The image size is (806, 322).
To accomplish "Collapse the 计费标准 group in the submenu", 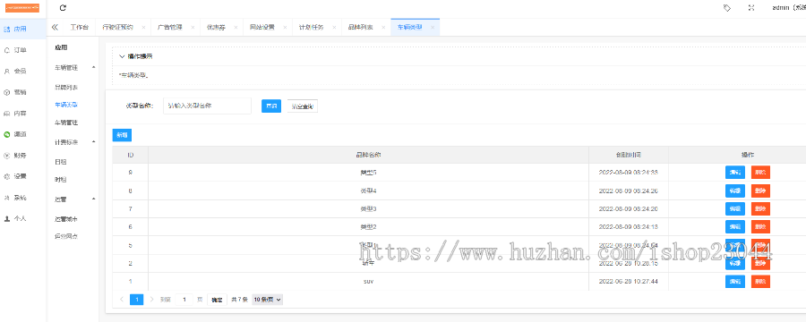I will point(93,141).
